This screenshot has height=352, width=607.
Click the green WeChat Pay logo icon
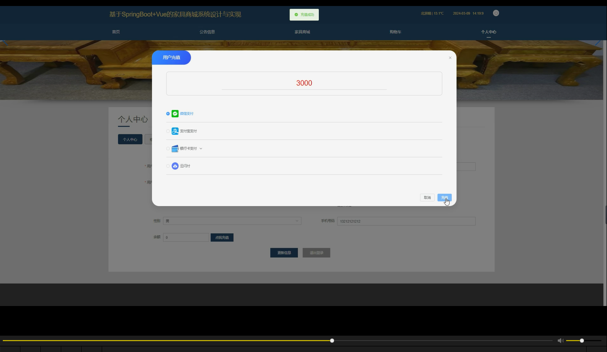[x=175, y=114]
